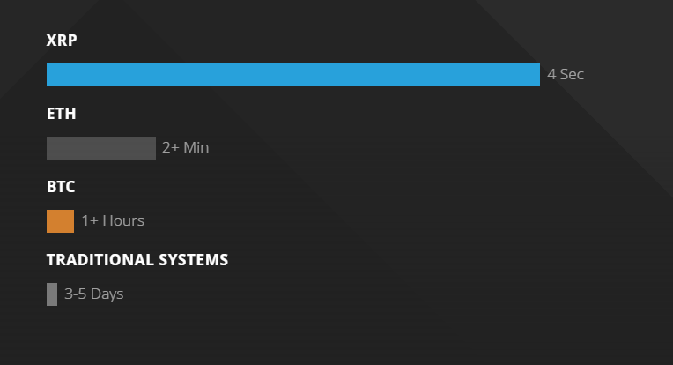This screenshot has width=673, height=365.
Task: Click the "3-5 Days" value text
Action: coord(93,294)
